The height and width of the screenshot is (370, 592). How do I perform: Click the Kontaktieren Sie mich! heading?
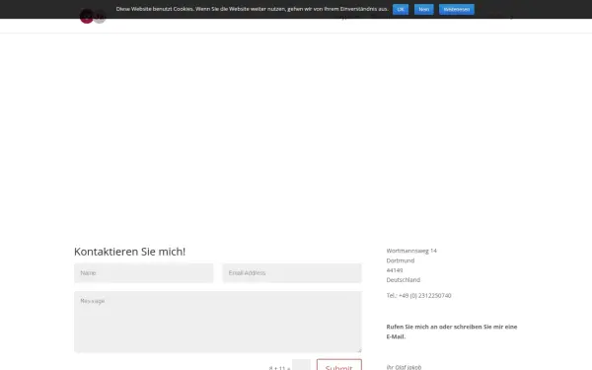129,252
